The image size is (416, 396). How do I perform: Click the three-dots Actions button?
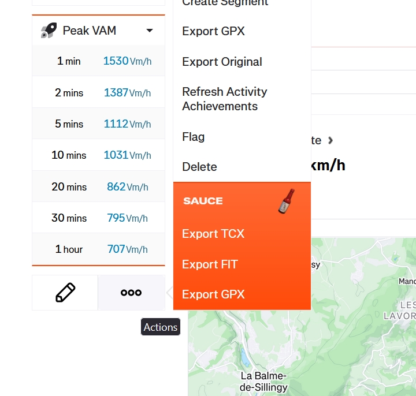click(x=131, y=293)
